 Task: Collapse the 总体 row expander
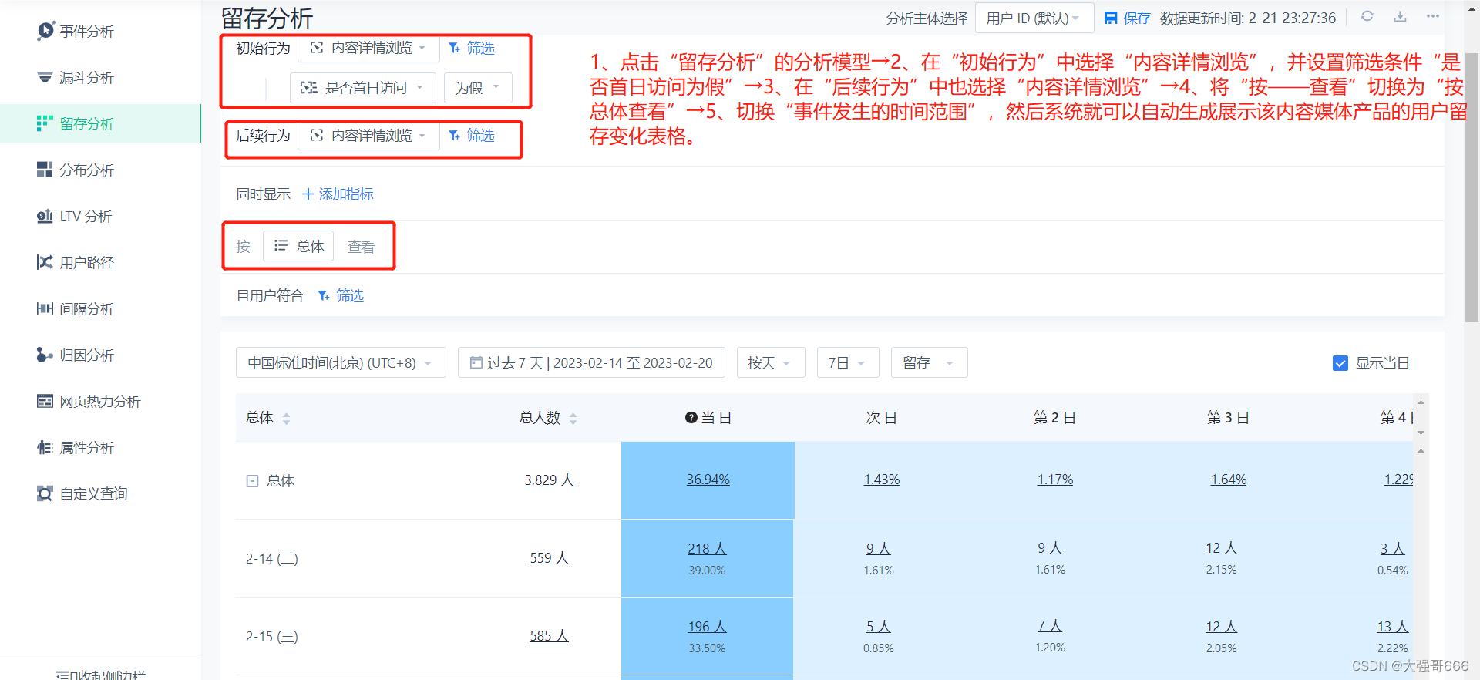click(x=252, y=481)
